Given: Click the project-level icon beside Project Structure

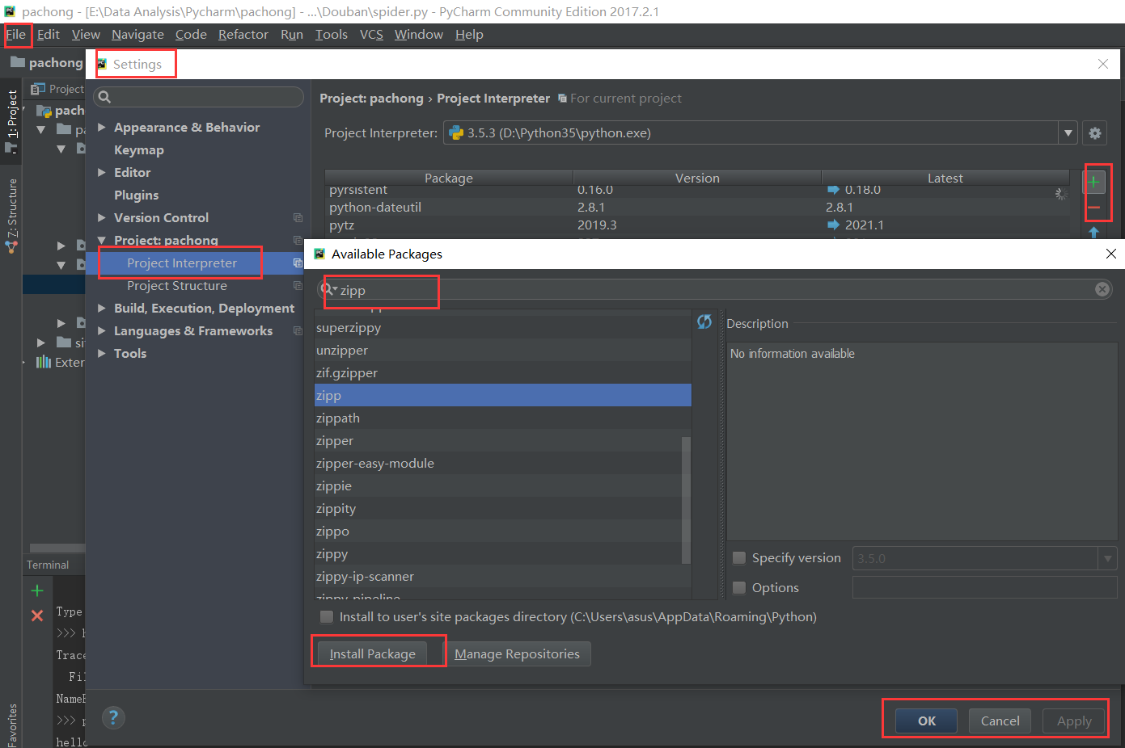Looking at the screenshot, I should click(x=298, y=286).
